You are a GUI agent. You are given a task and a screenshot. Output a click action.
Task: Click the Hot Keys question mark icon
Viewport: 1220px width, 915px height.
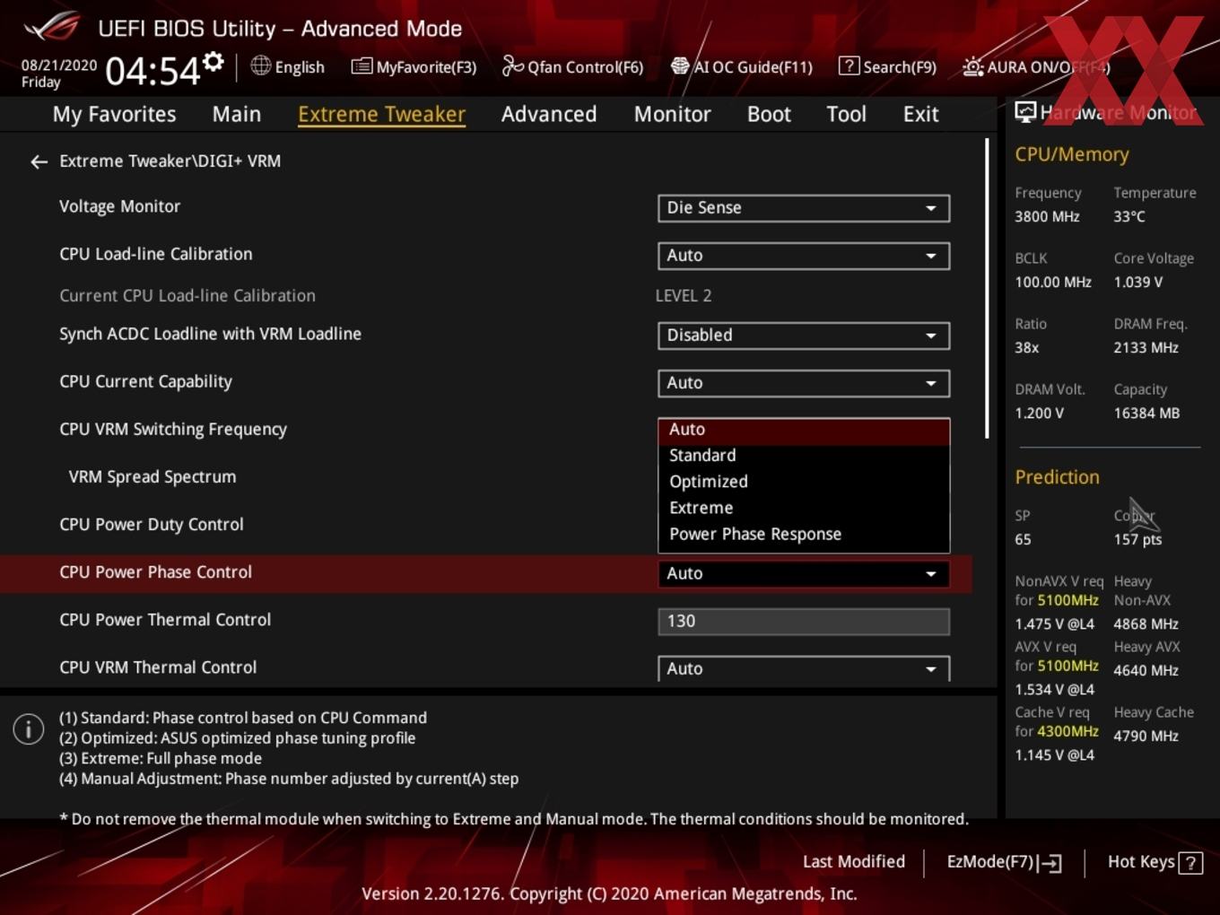[x=1190, y=863]
